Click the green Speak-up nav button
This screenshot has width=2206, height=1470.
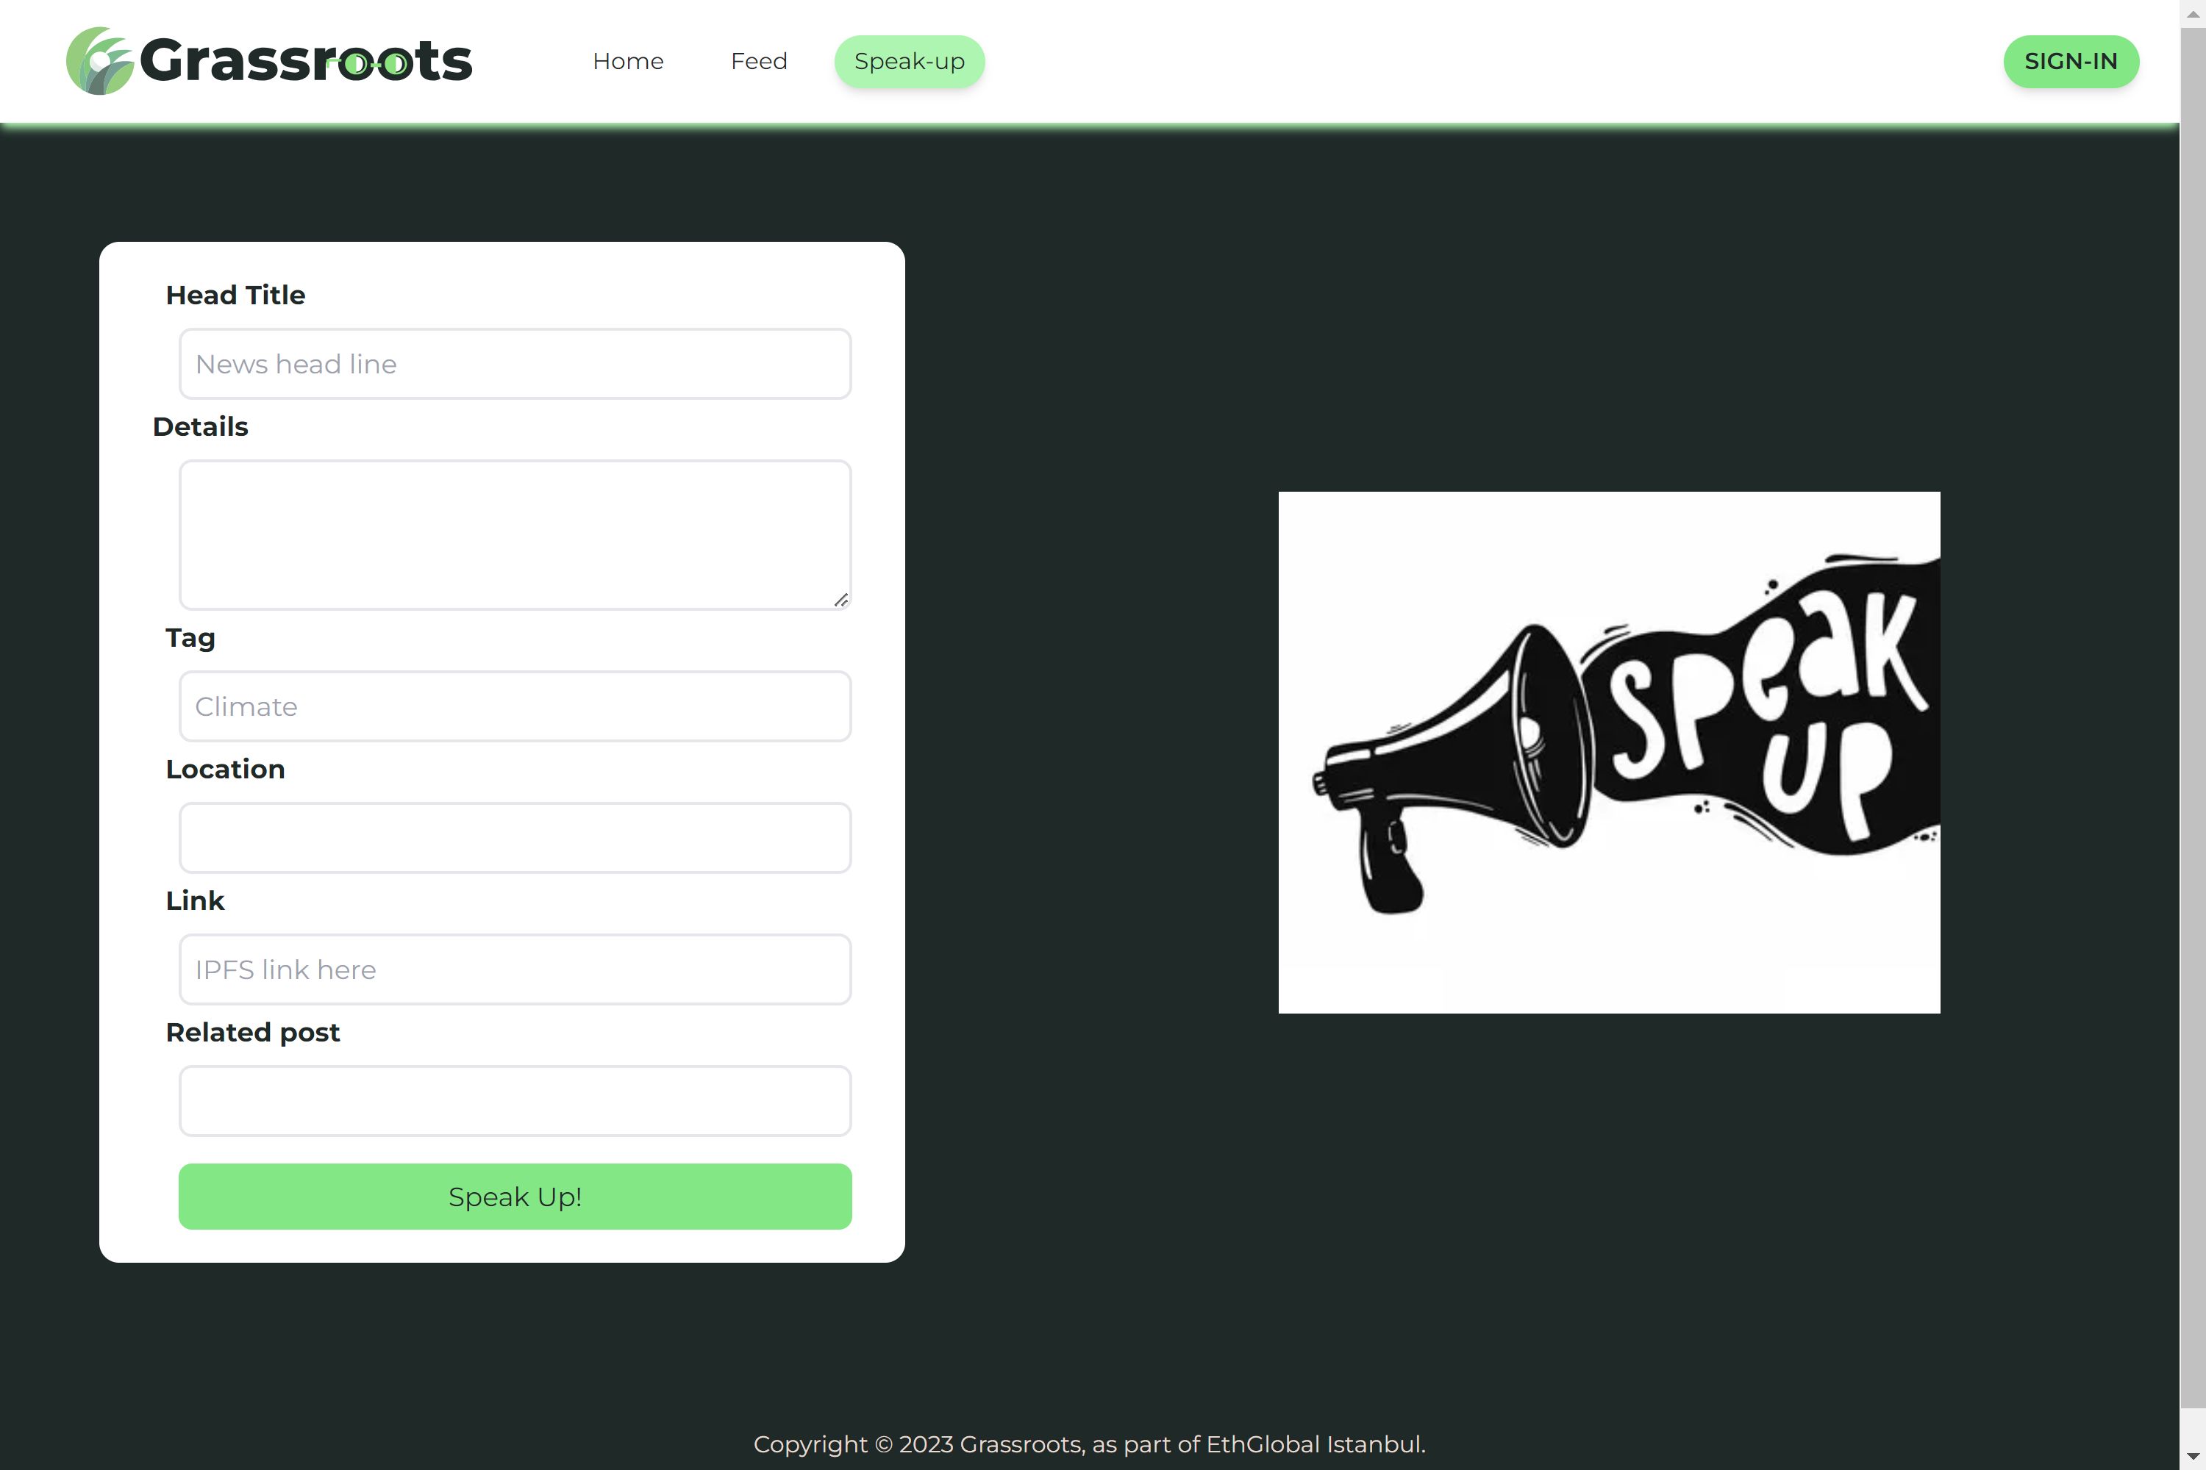pyautogui.click(x=911, y=62)
